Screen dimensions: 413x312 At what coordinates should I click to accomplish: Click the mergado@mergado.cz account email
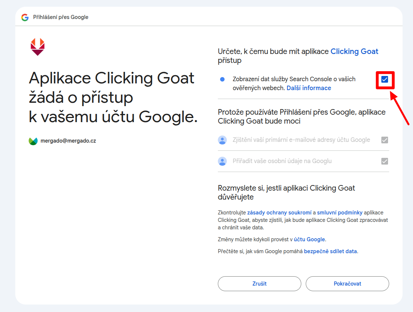point(68,141)
